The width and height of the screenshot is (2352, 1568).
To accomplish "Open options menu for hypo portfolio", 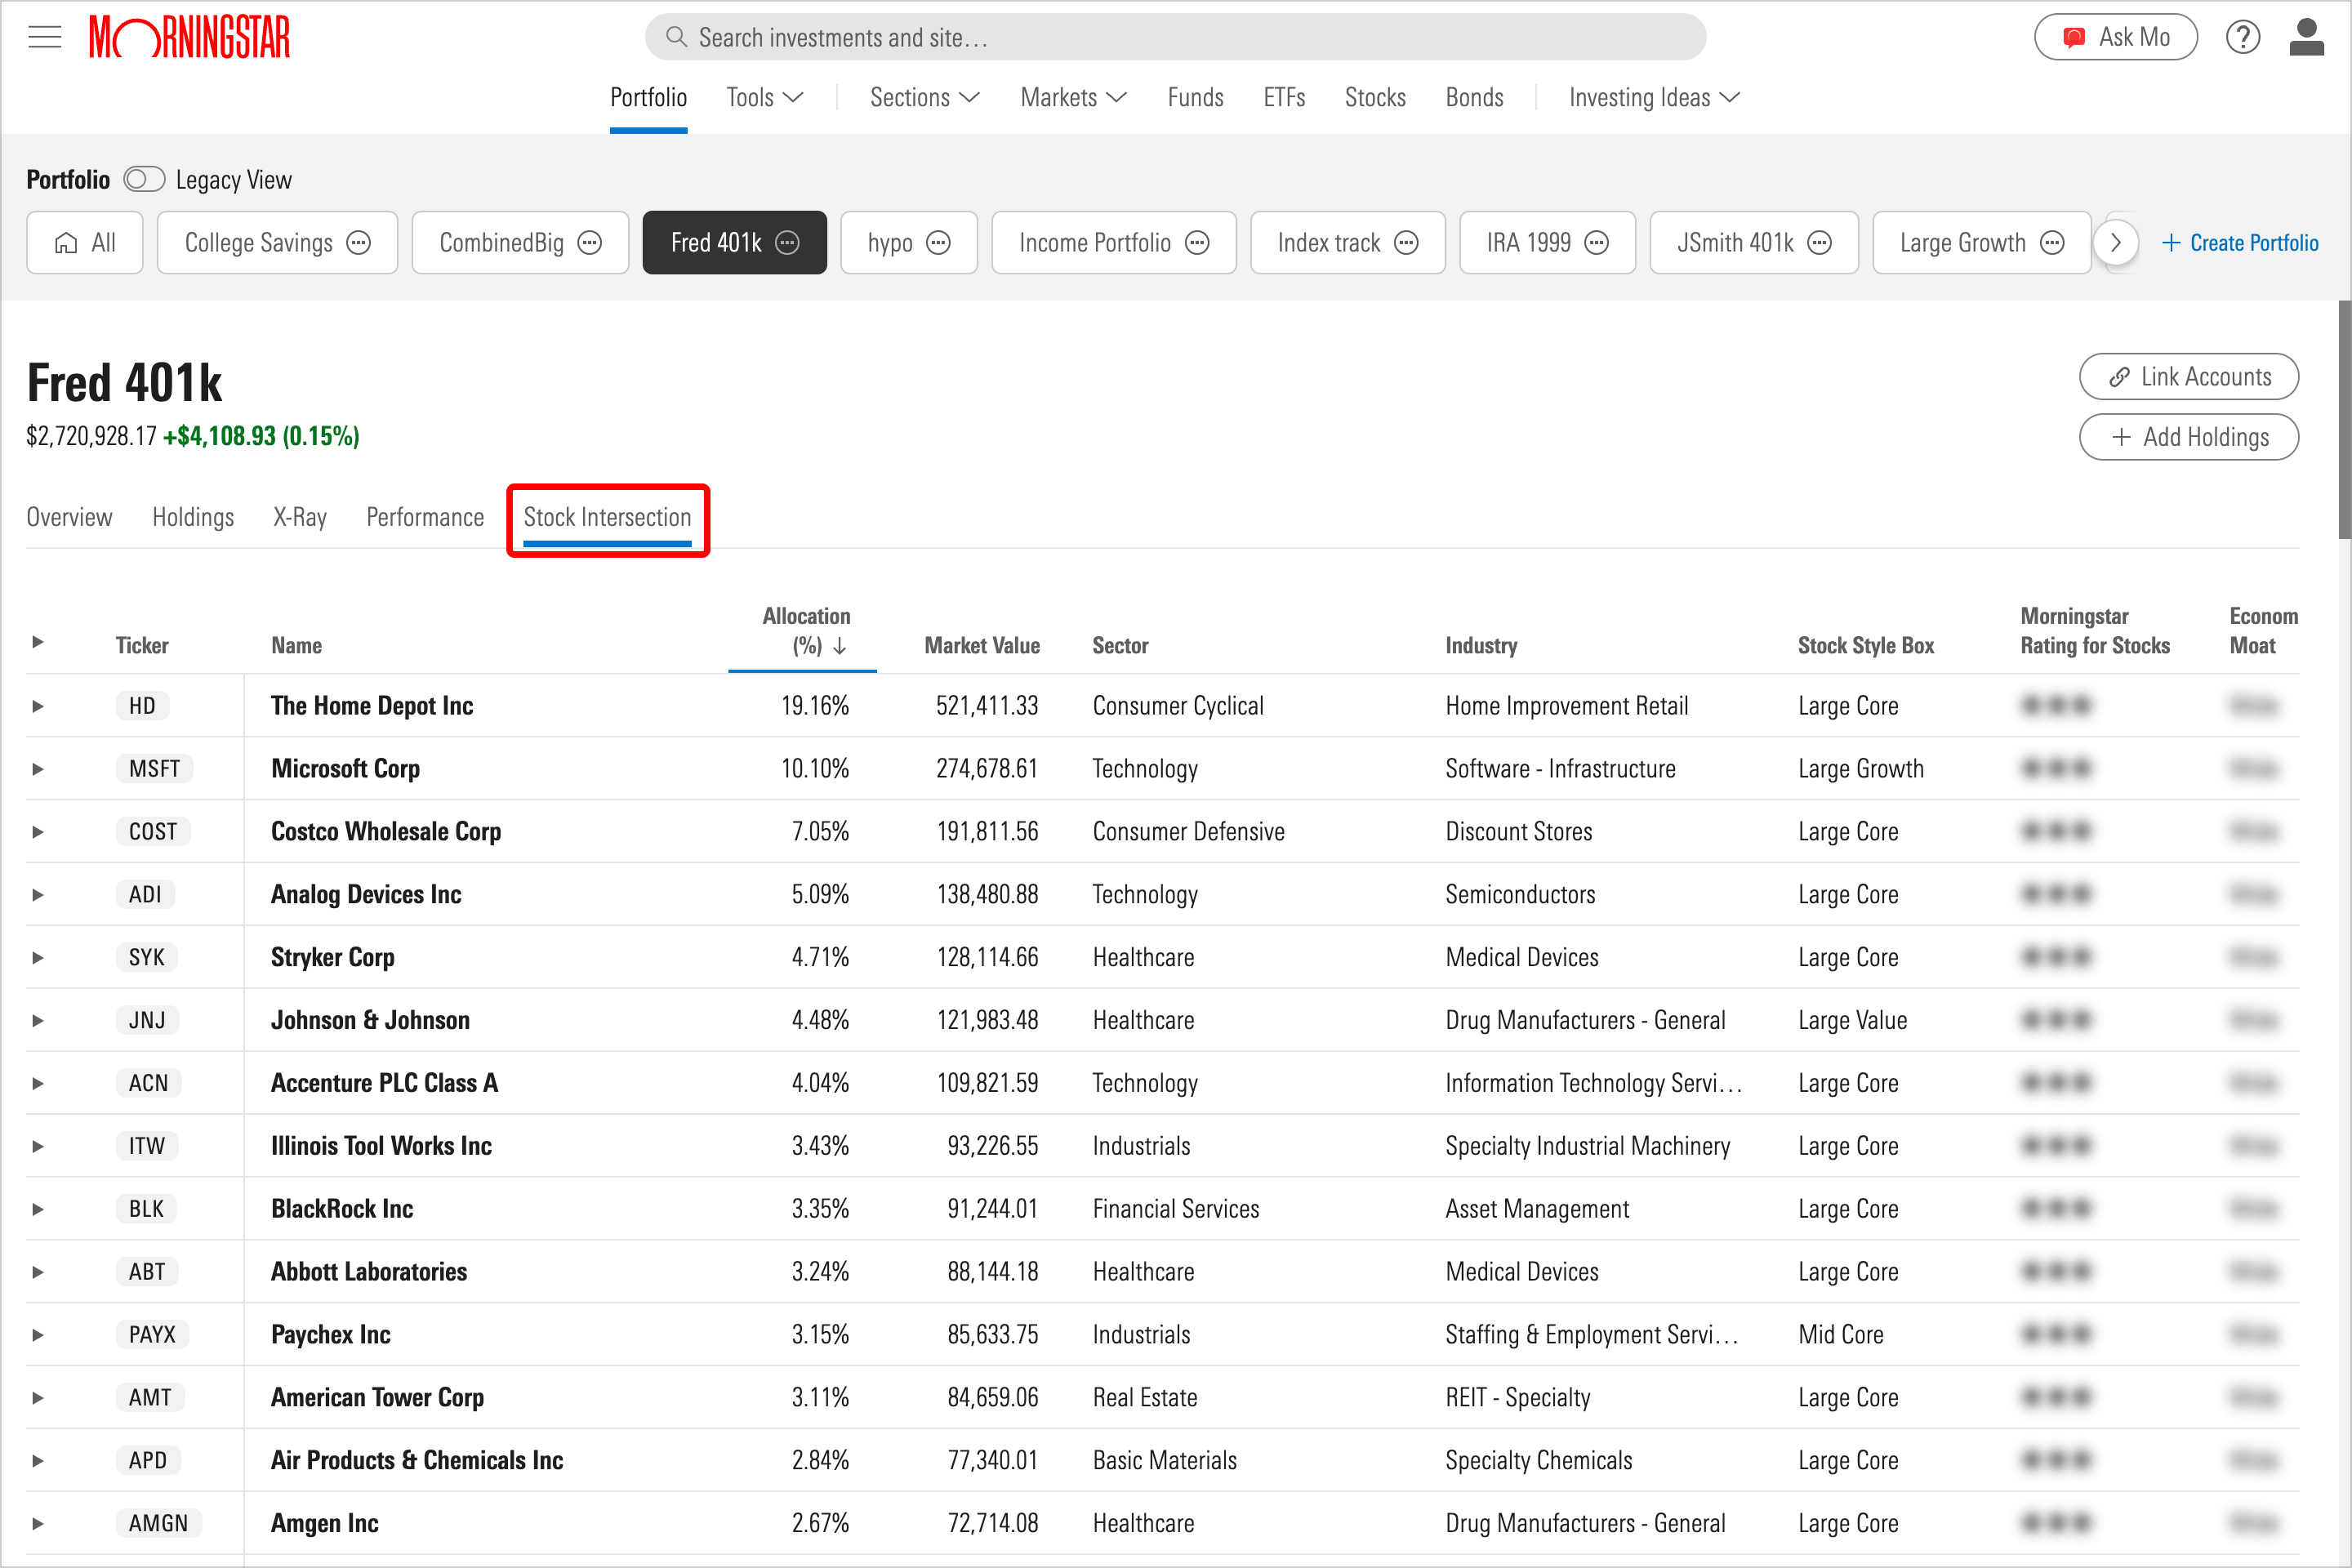I will coord(938,243).
